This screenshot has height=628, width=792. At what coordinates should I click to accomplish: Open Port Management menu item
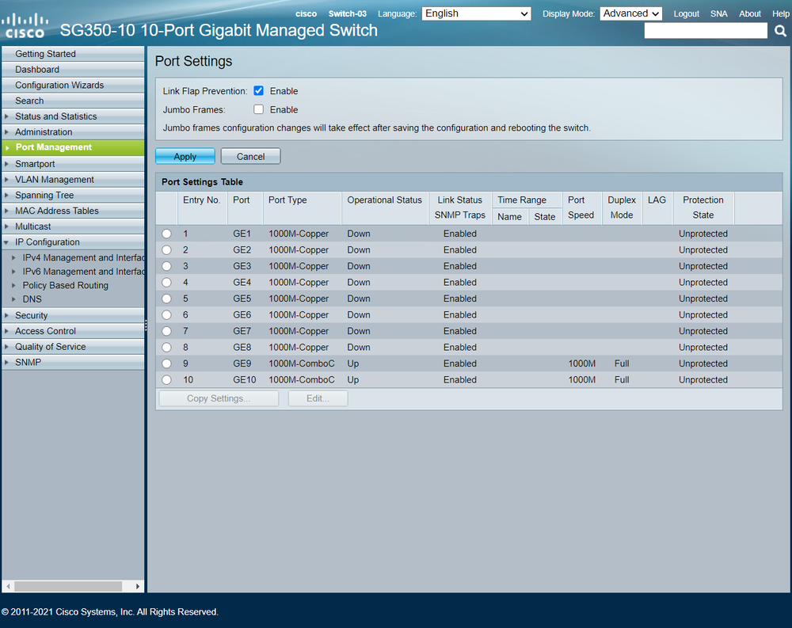[73, 147]
